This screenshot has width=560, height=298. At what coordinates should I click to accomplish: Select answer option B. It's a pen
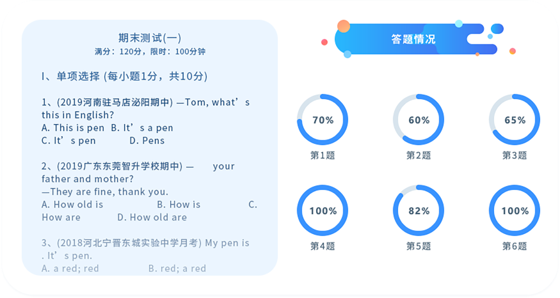142,128
